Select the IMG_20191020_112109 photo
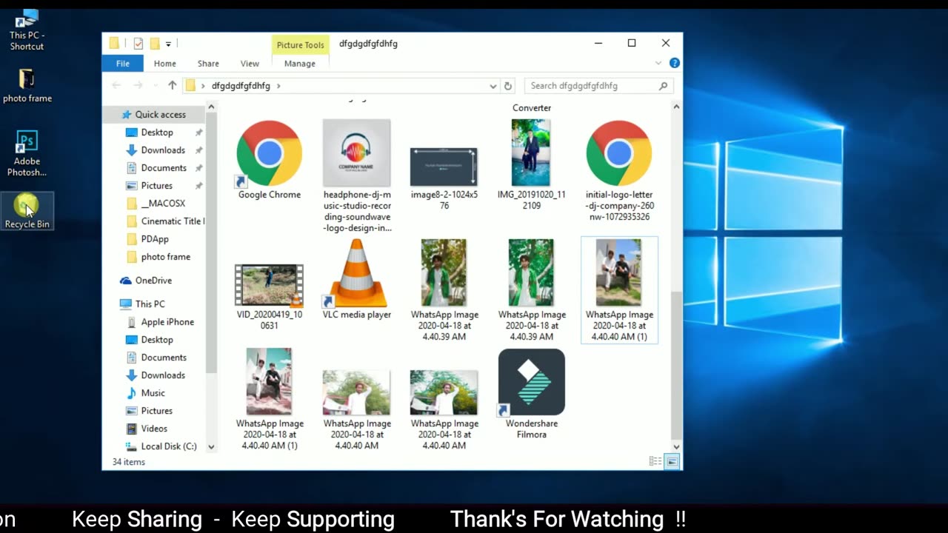The height and width of the screenshot is (533, 948). (x=531, y=164)
